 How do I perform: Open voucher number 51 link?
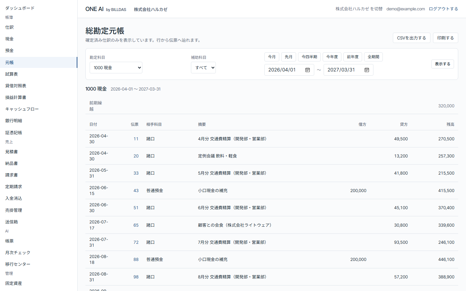point(136,208)
